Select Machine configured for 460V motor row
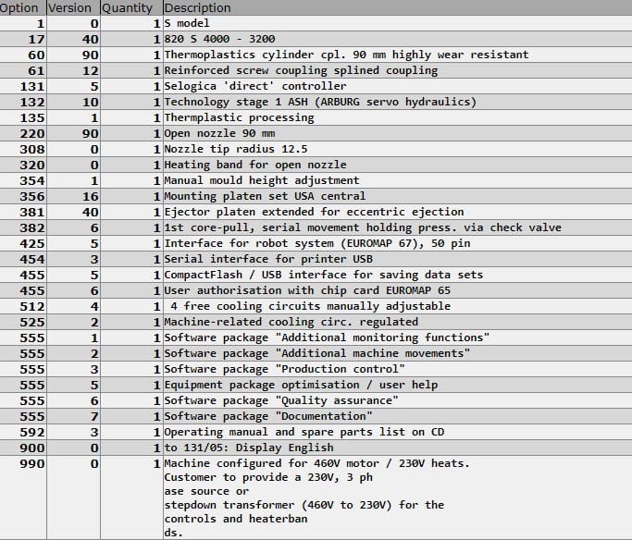632x540 pixels. point(316,497)
